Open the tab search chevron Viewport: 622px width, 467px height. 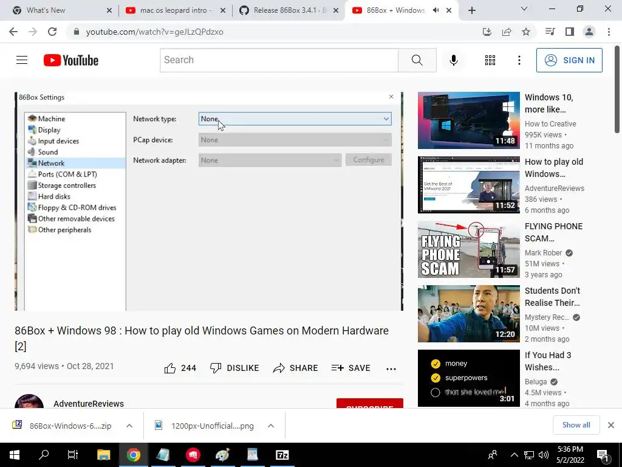click(x=524, y=9)
